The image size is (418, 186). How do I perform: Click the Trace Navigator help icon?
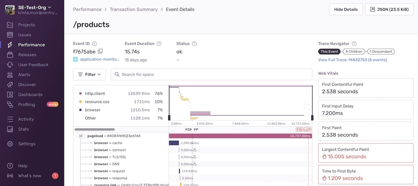click(x=354, y=44)
